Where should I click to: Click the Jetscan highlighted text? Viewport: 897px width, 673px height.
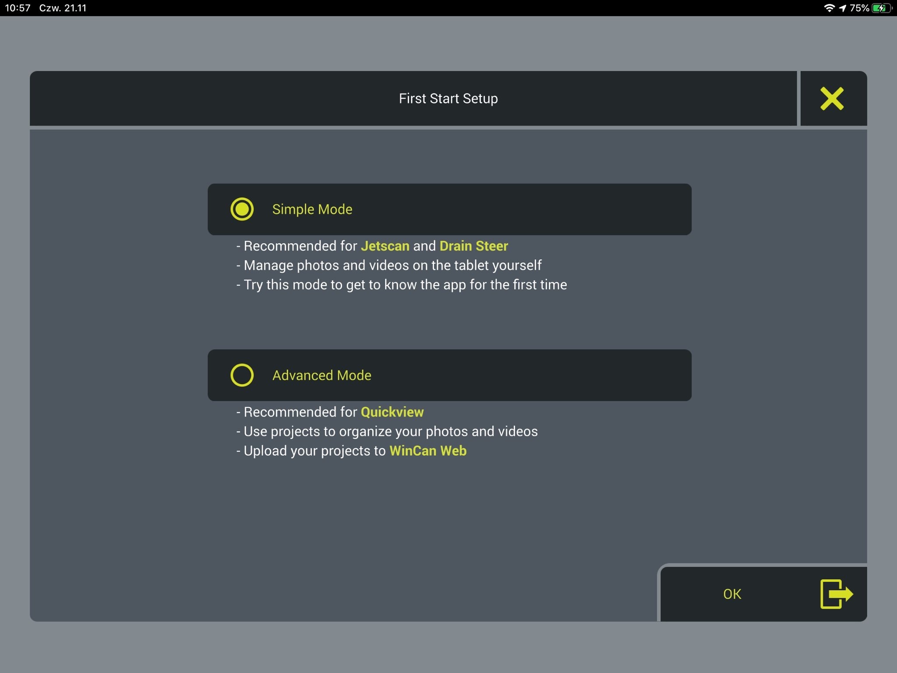(x=385, y=246)
